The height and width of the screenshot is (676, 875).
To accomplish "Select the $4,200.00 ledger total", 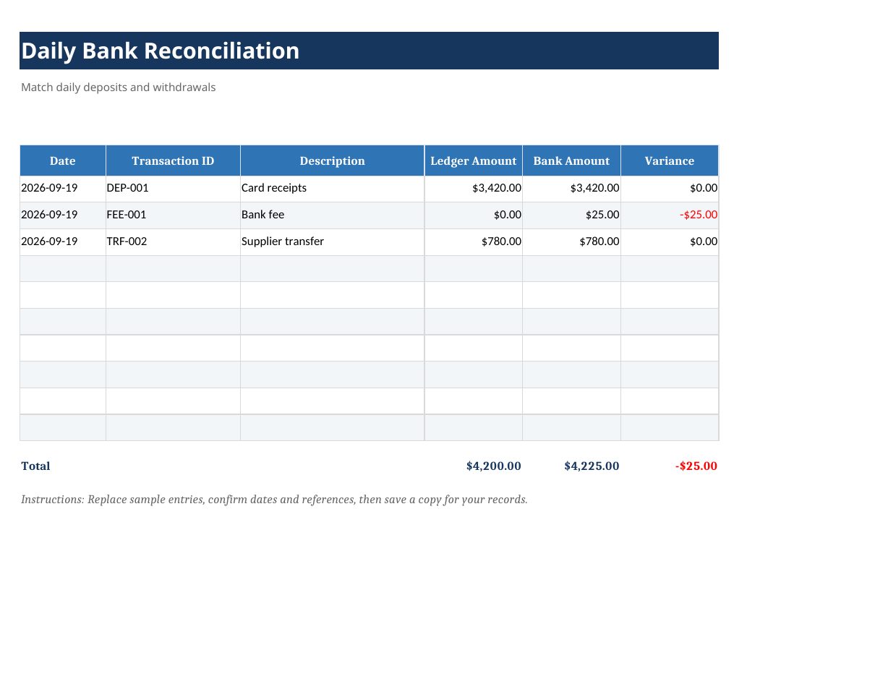I will point(494,466).
